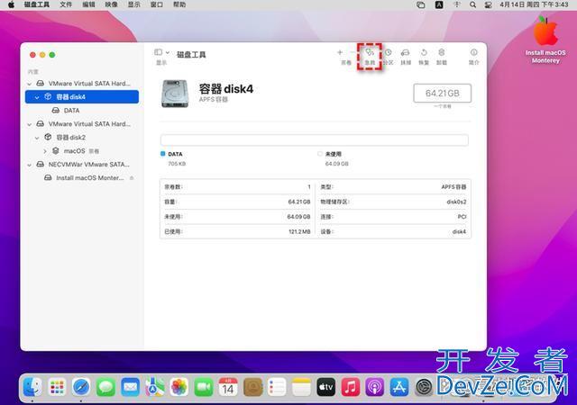Click the minus remove-volume toolbar button
This screenshot has height=405, width=577.
(353, 52)
